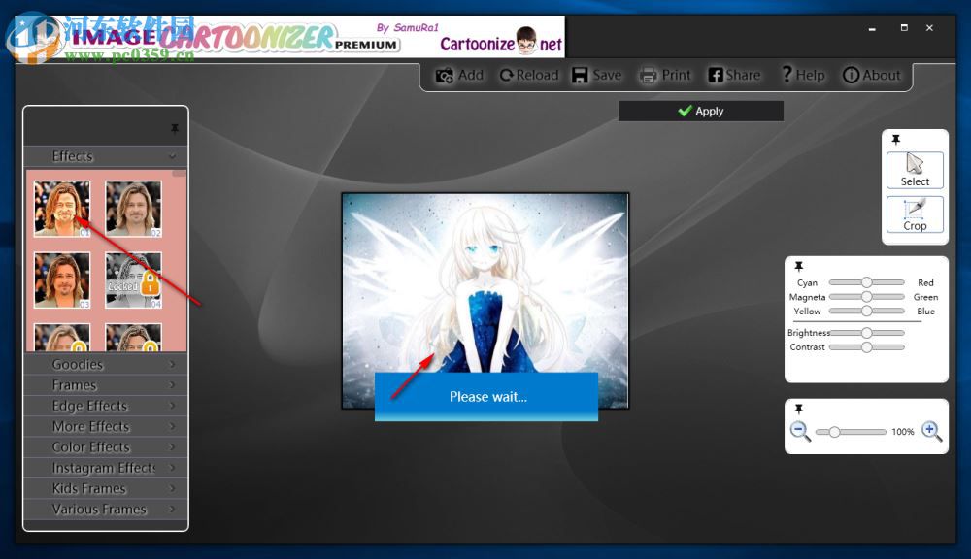Maximize the Image Cartoonizer window
The height and width of the screenshot is (559, 971).
(904, 28)
